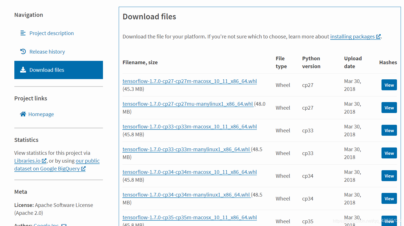Click the Hashes column header

(388, 62)
